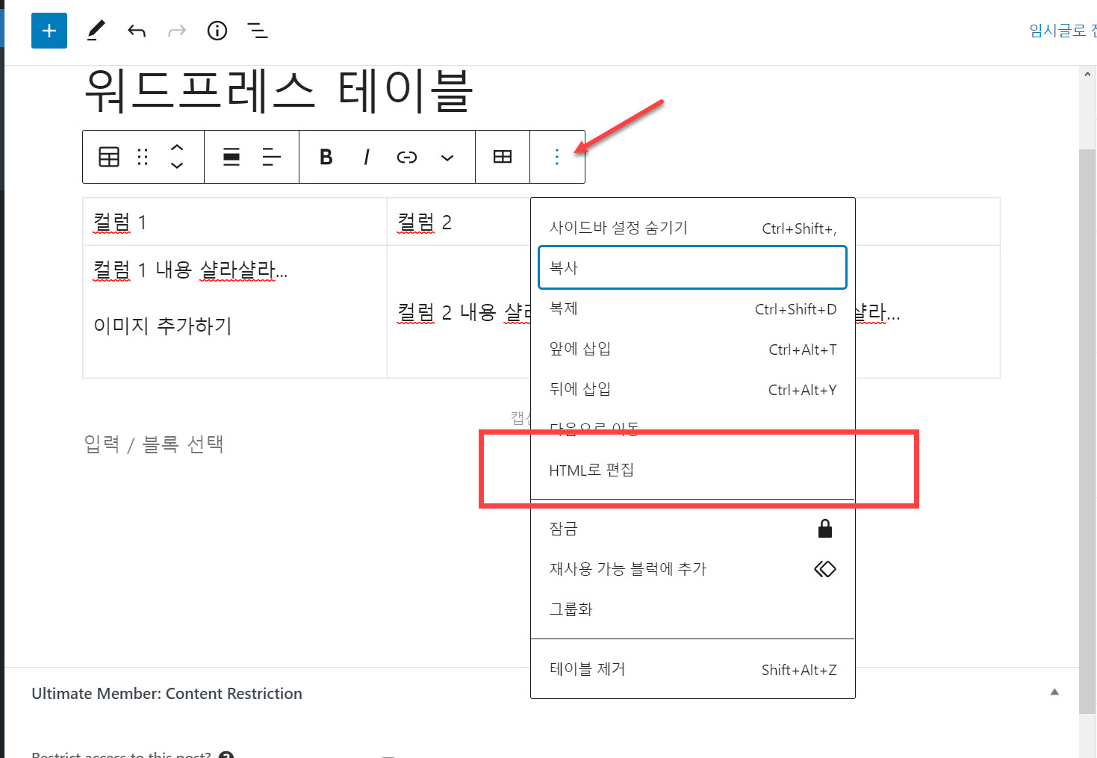Undo the last change
The width and height of the screenshot is (1097, 758).
(x=137, y=31)
